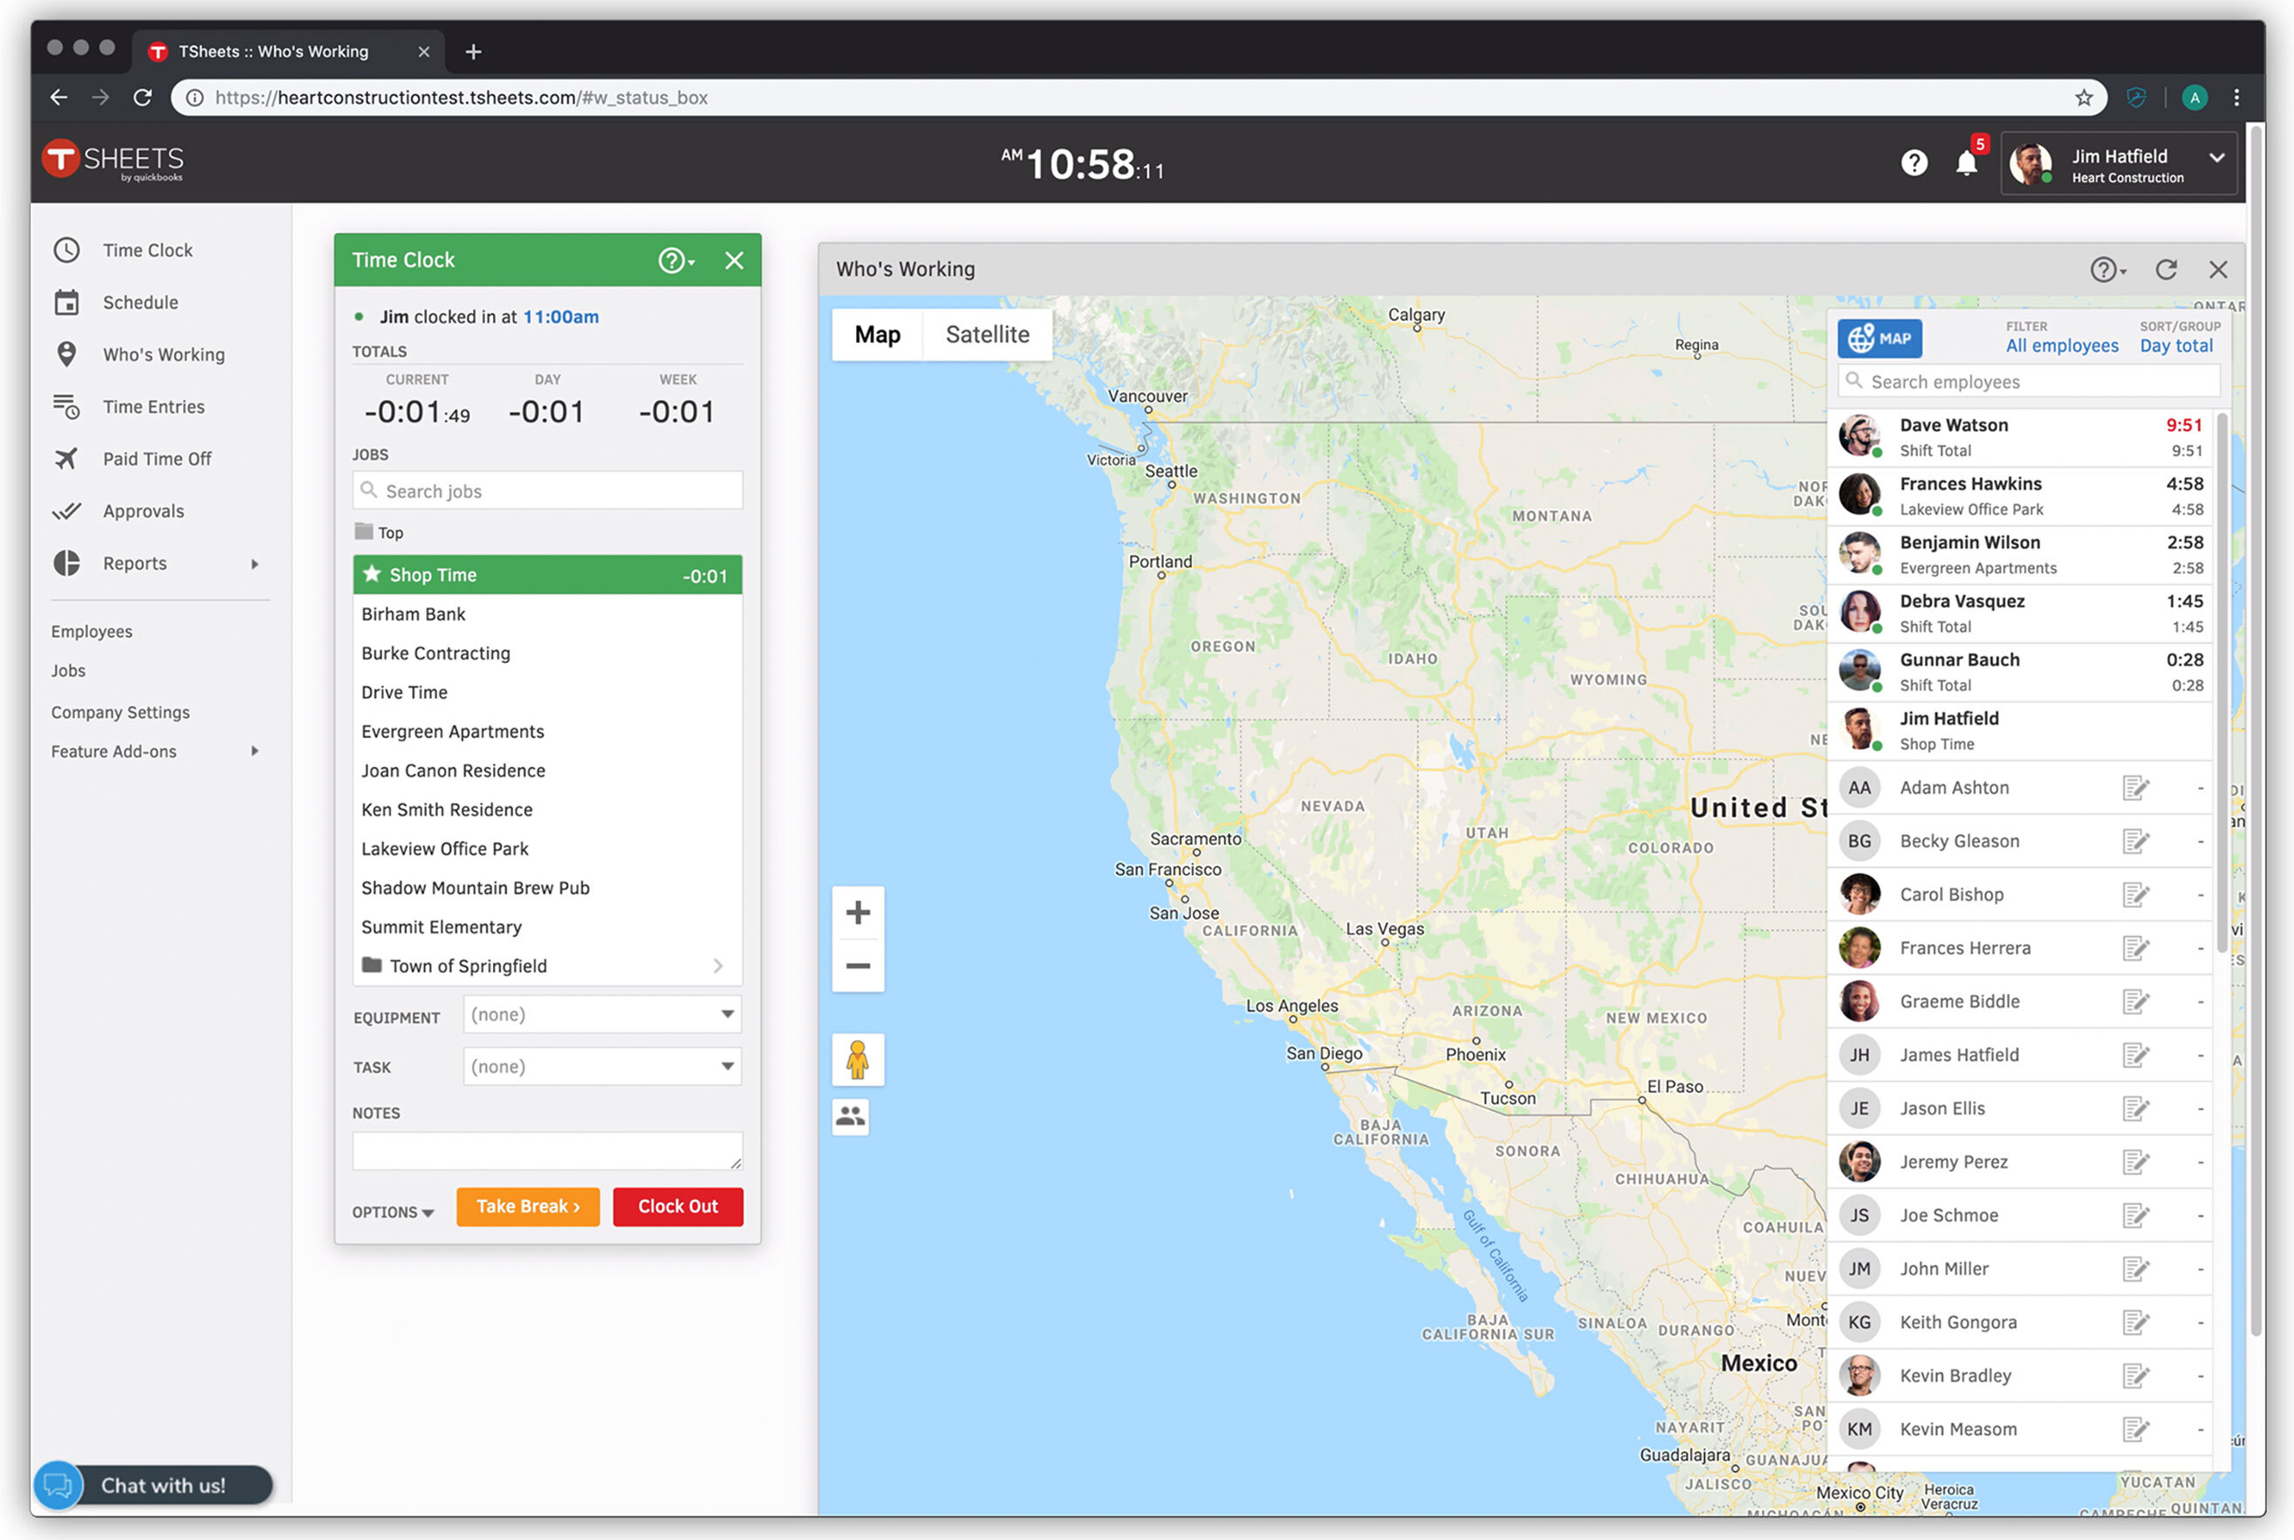Viewport: 2294px width, 1540px height.
Task: Click edit timesheet icon for Kevin Bradley
Action: point(2135,1376)
